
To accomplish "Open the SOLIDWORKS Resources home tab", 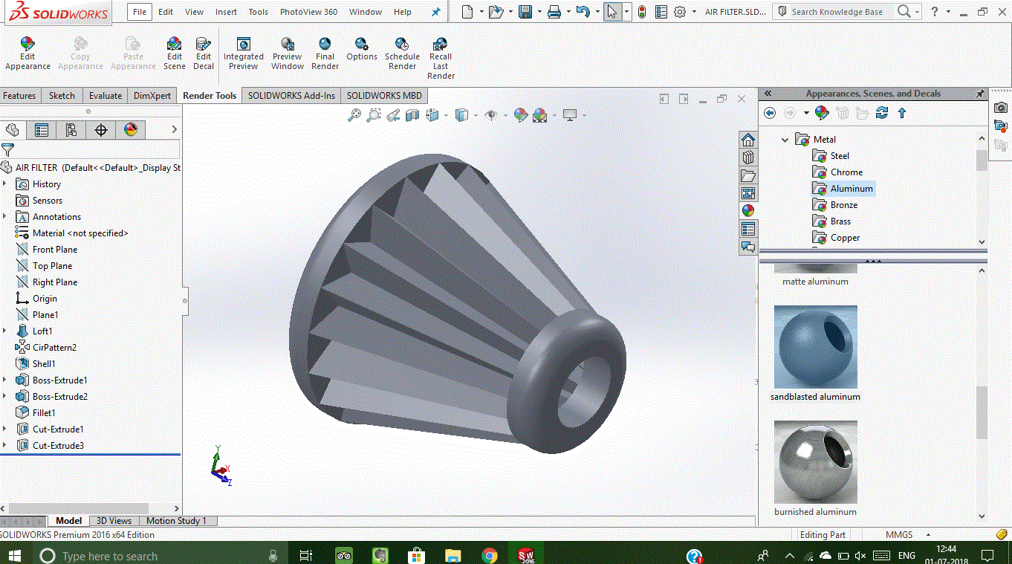I will click(x=748, y=140).
